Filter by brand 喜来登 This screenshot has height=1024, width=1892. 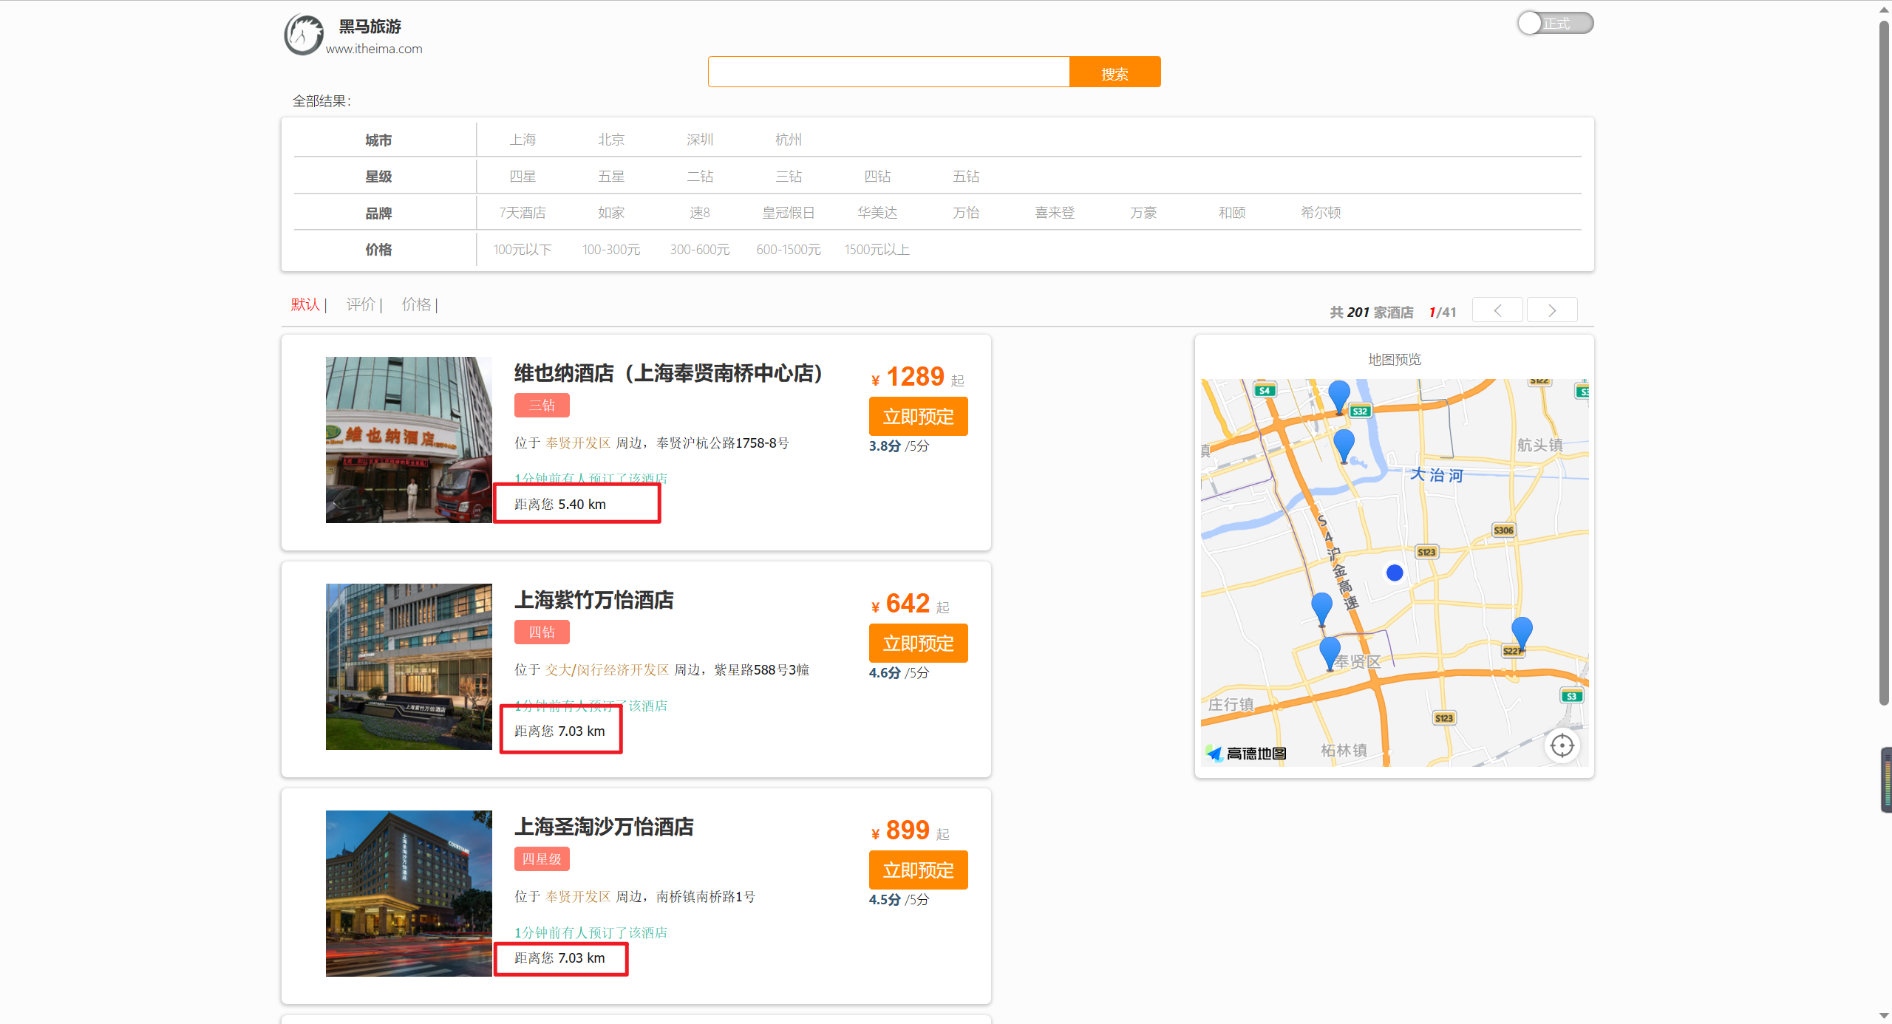[1055, 212]
